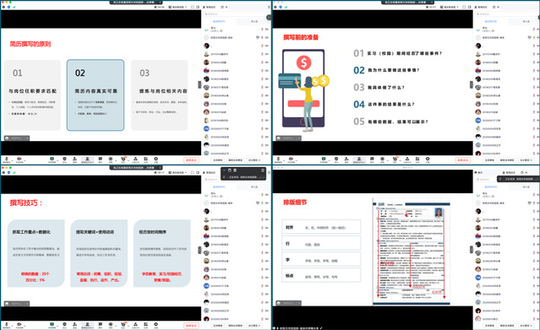Screen dimensions: 540x330
Task: Open settings gear below 撰写前的准备 slide
Action: [x=428, y=160]
